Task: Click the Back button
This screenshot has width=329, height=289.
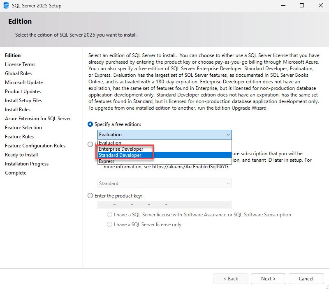Action: coord(230,278)
